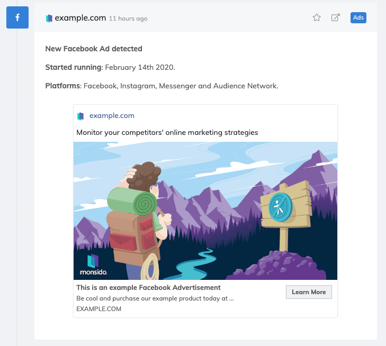Viewport: 386px width, 346px height.
Task: Click 'Monitor your competitors' online marketing strategies' text
Action: [x=167, y=133]
